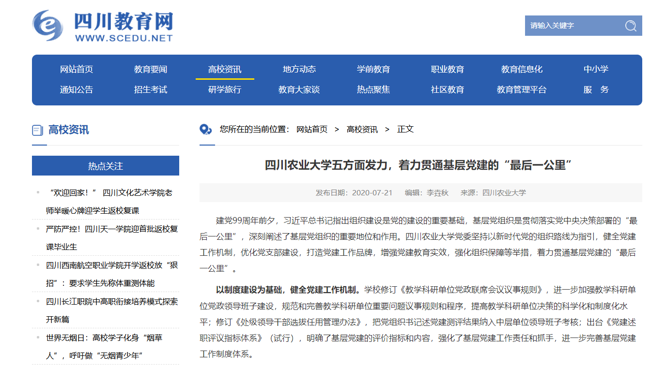Go to 热点聚焦 section
The width and height of the screenshot is (650, 367).
pyautogui.click(x=373, y=89)
